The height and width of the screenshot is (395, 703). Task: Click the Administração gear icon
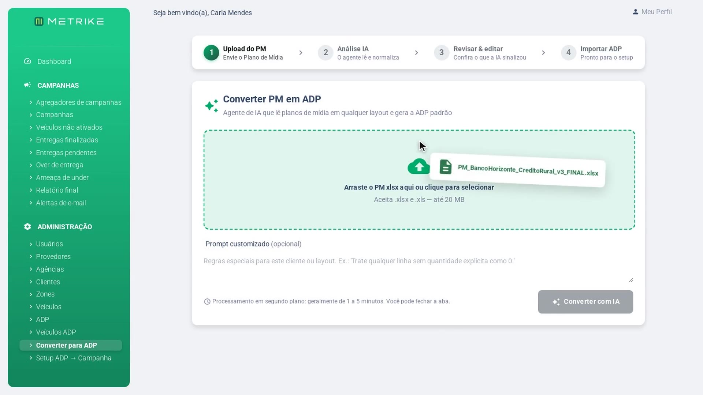[27, 226]
